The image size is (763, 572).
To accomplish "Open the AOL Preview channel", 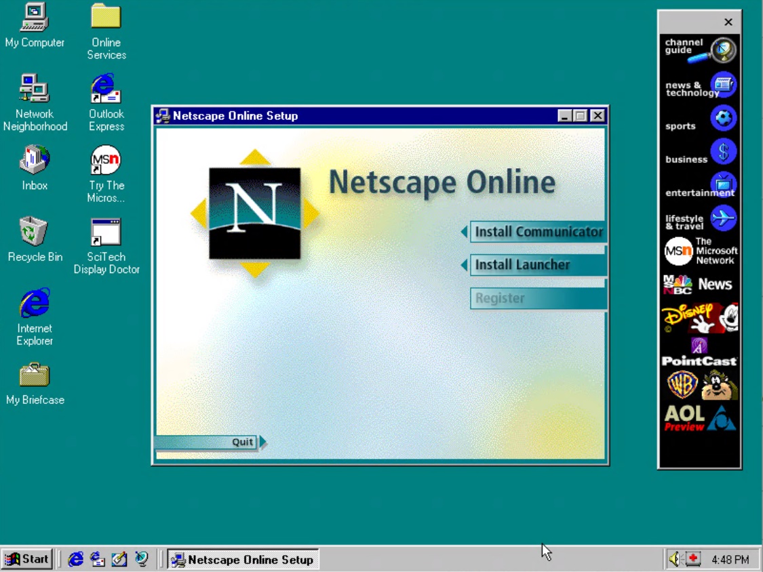I will click(700, 418).
